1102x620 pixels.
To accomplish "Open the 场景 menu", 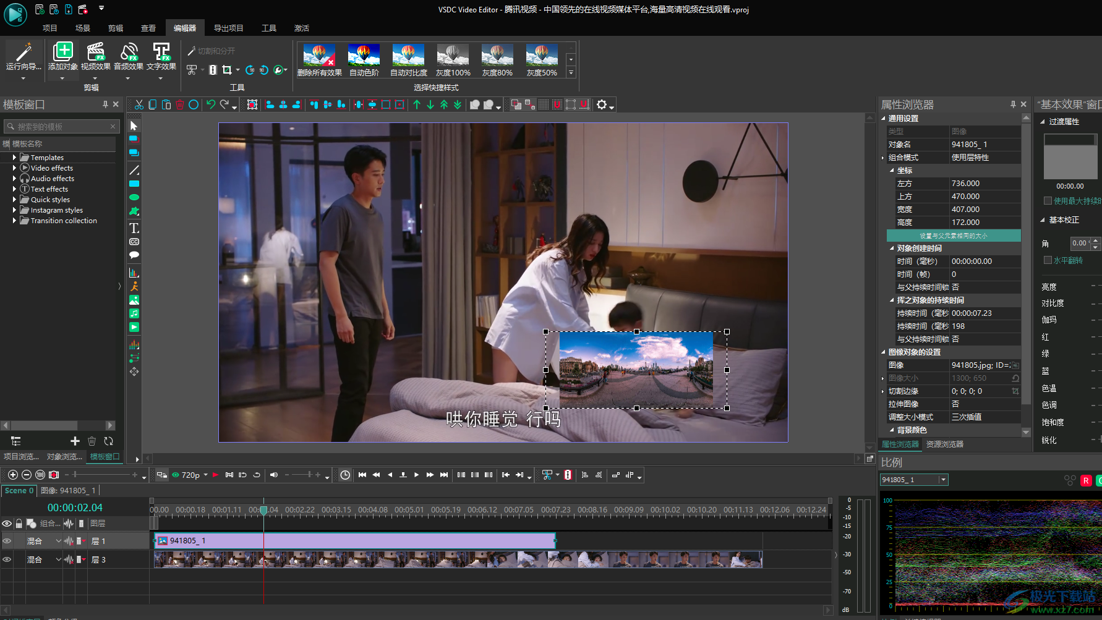I will (x=83, y=28).
